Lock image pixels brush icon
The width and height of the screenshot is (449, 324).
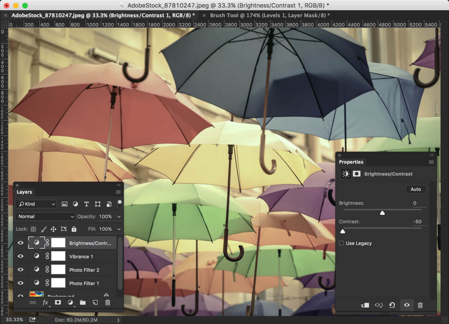pos(43,229)
